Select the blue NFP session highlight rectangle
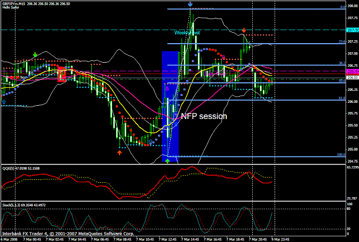 [x=170, y=106]
